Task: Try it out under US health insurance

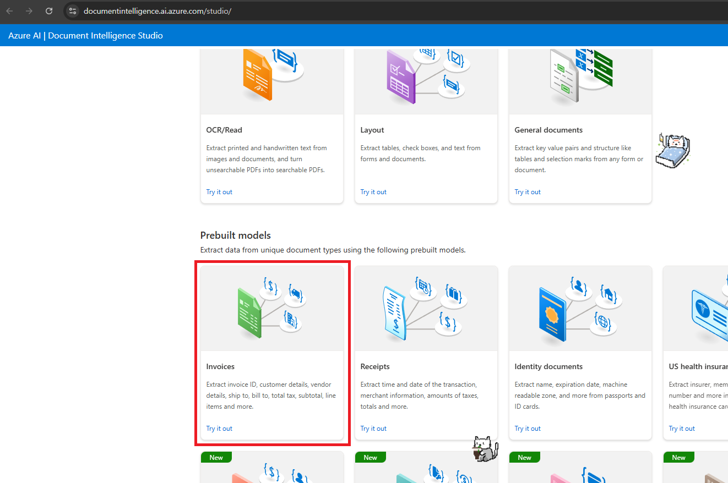Action: coord(682,429)
